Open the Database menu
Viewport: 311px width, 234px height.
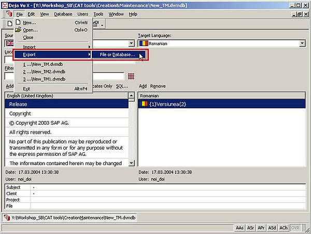63,14
